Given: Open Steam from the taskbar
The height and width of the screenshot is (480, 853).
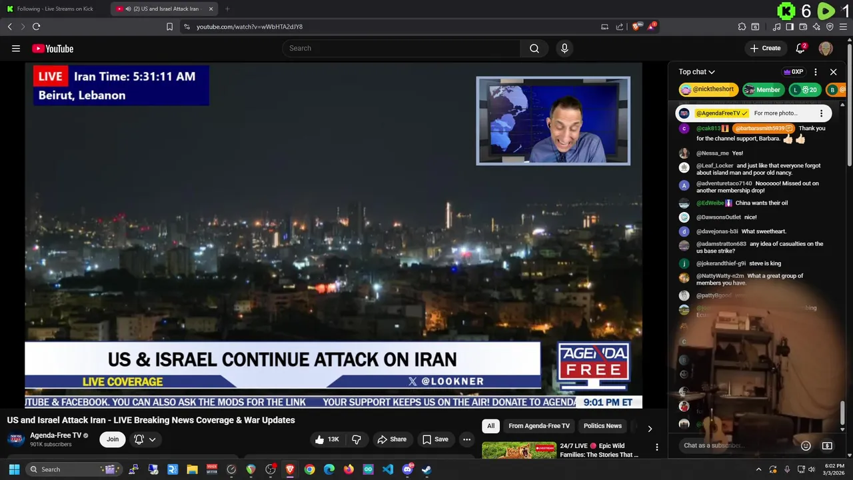Looking at the screenshot, I should 426,469.
